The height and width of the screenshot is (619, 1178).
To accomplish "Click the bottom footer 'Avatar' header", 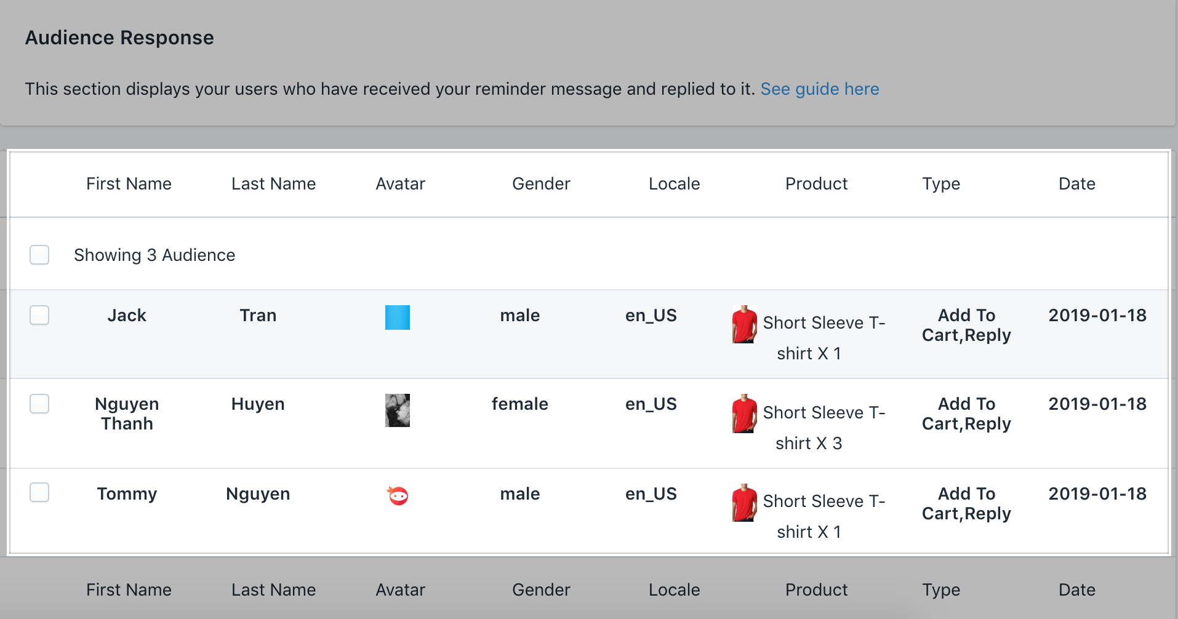I will tap(400, 590).
